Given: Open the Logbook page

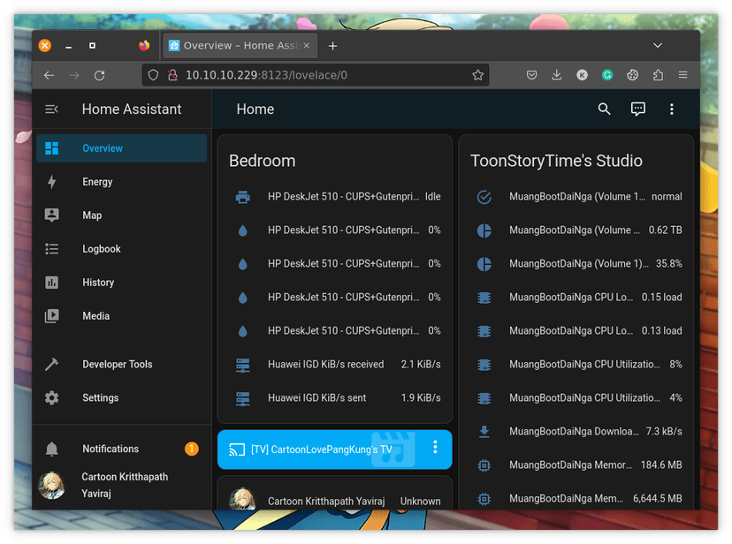Looking at the screenshot, I should (x=101, y=249).
